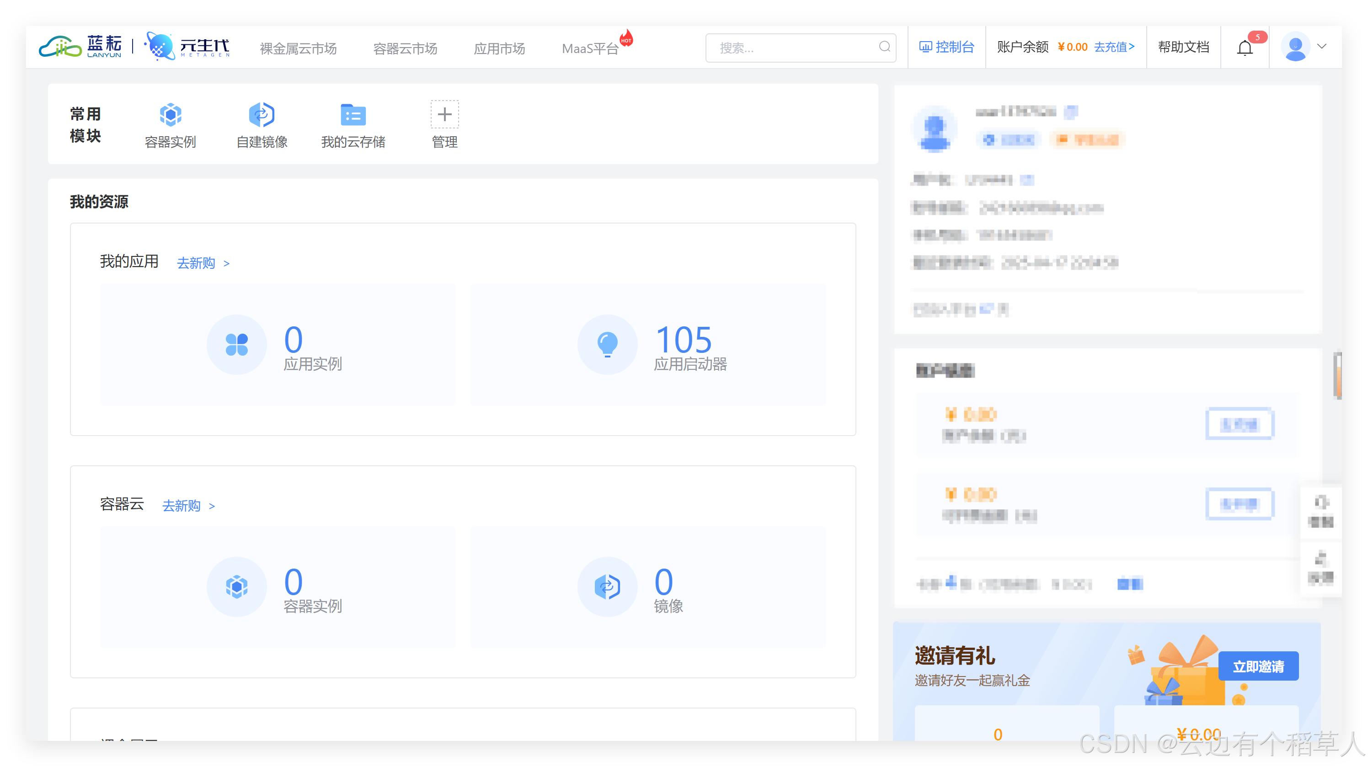The width and height of the screenshot is (1368, 767).
Task: Click the 去充值 link
Action: pyautogui.click(x=1114, y=47)
